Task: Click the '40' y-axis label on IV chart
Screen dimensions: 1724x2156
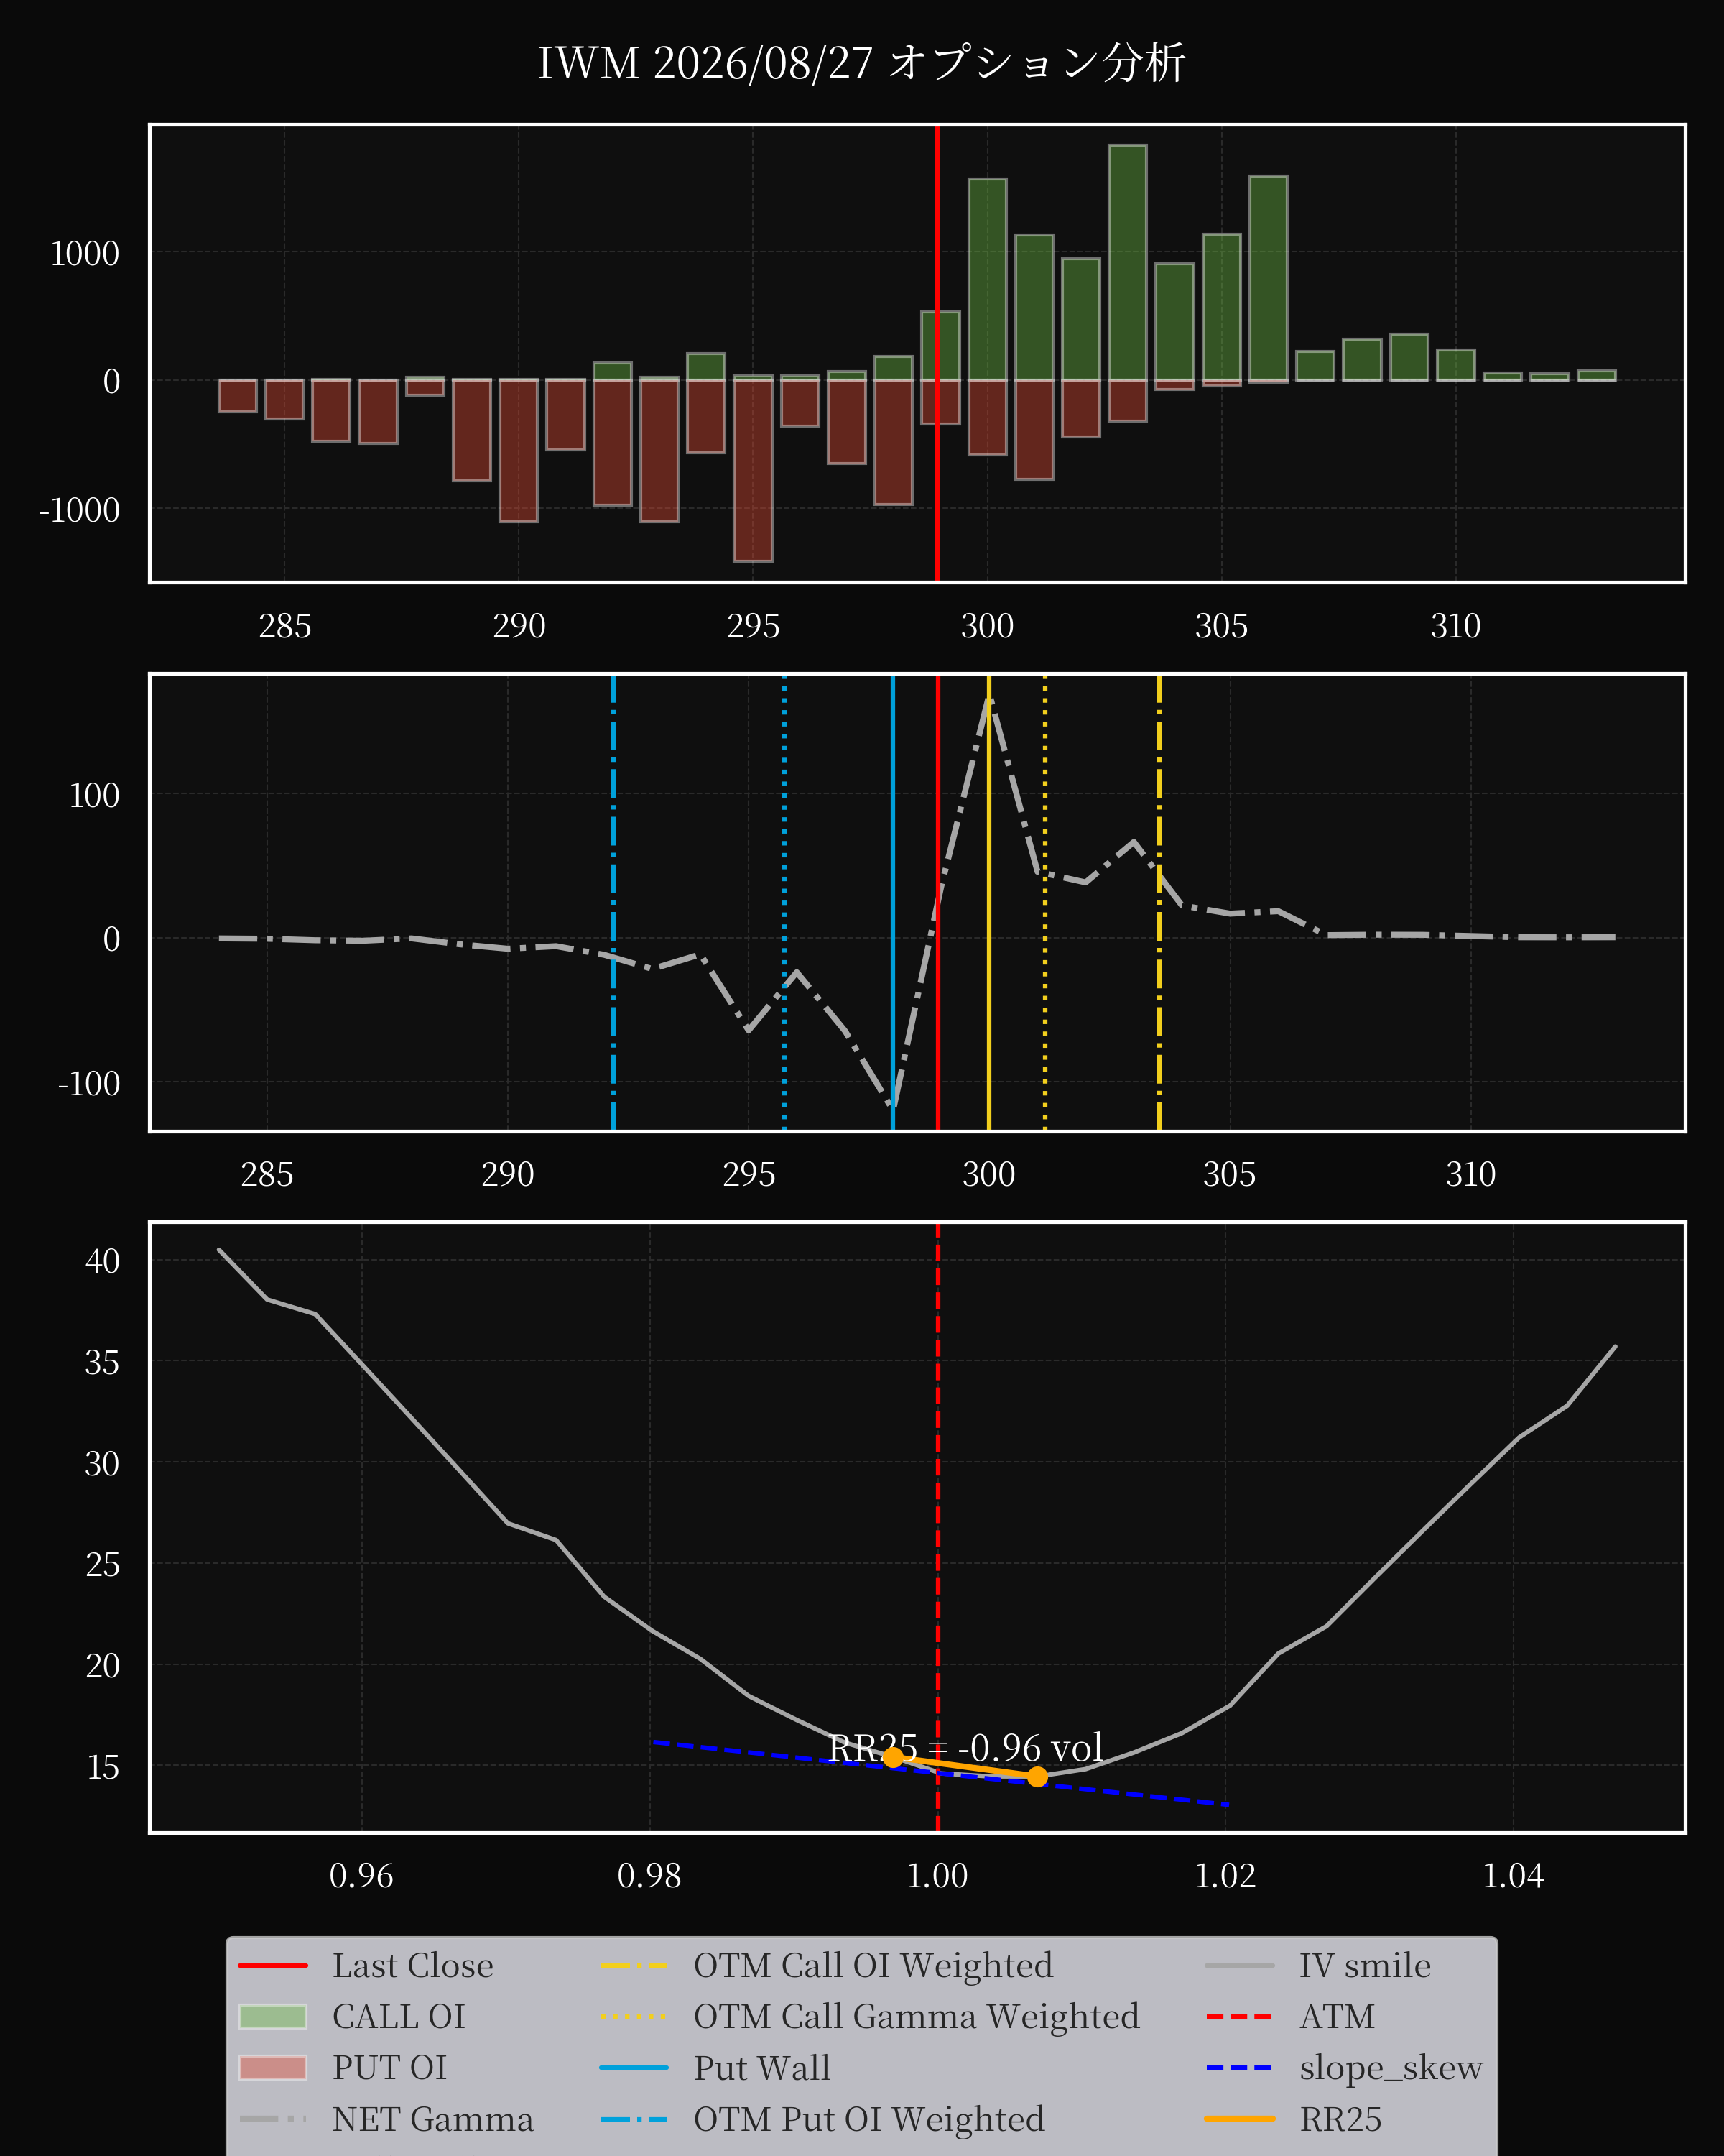Action: click(x=102, y=1261)
